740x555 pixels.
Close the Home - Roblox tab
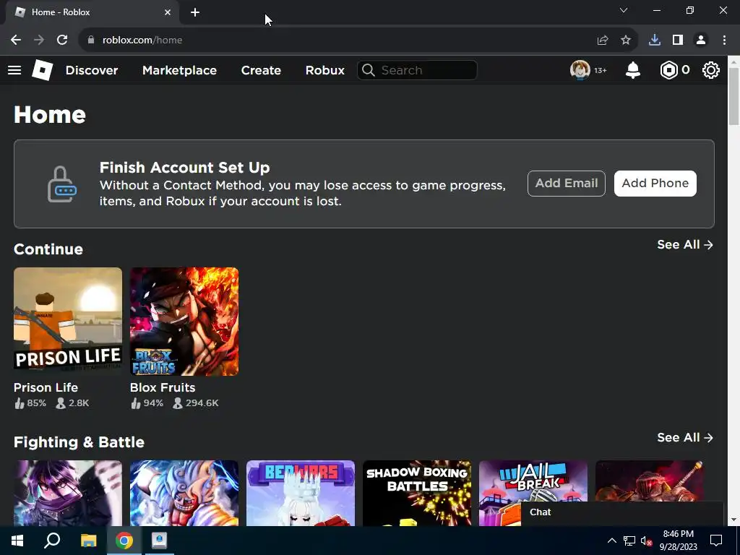tap(168, 12)
